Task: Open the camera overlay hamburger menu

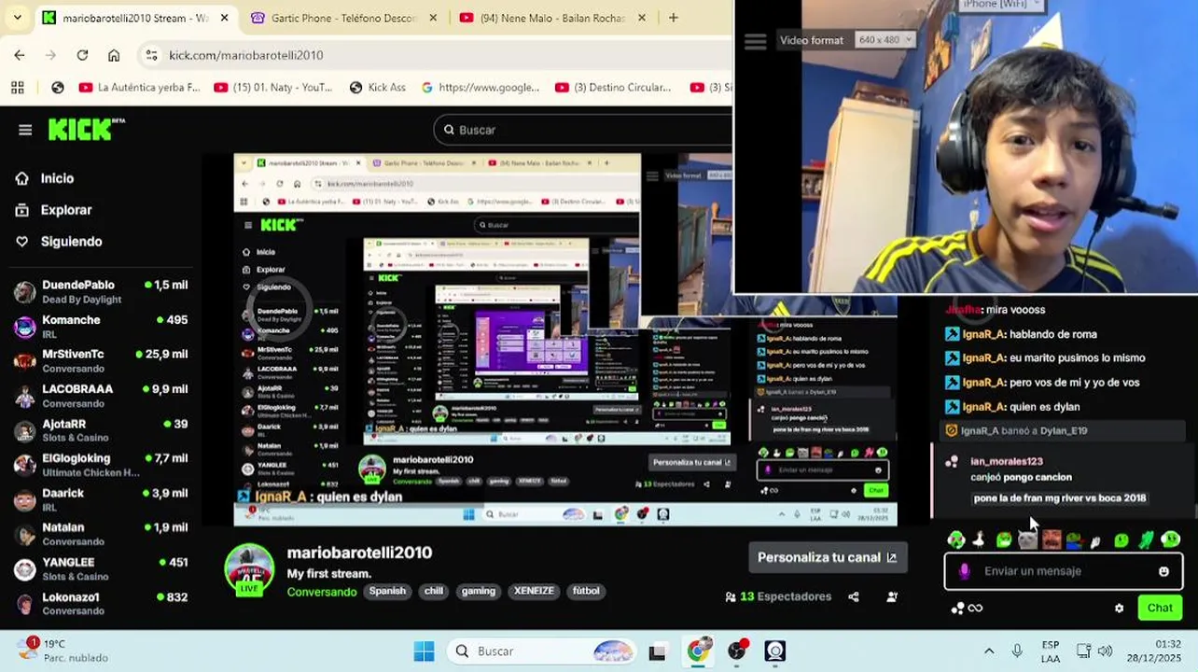Action: 756,41
